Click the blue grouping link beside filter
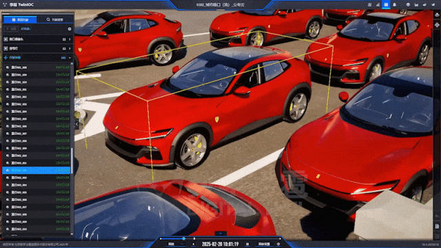 pyautogui.click(x=25, y=29)
